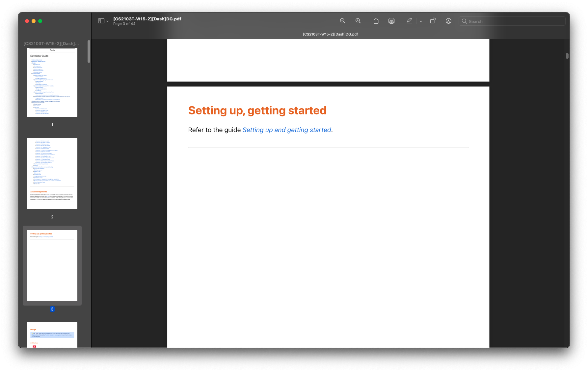Screen dimensions: 588x372
Task: Show the Markup toolbar
Action: pyautogui.click(x=448, y=21)
